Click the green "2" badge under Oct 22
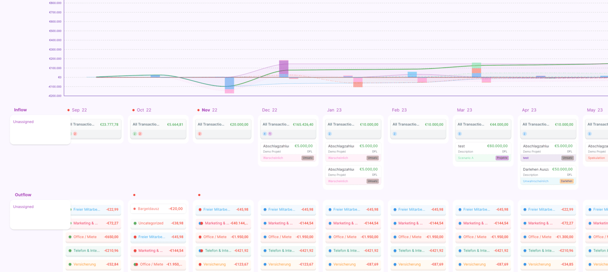Viewport: 608px width, 272px height. 135,134
